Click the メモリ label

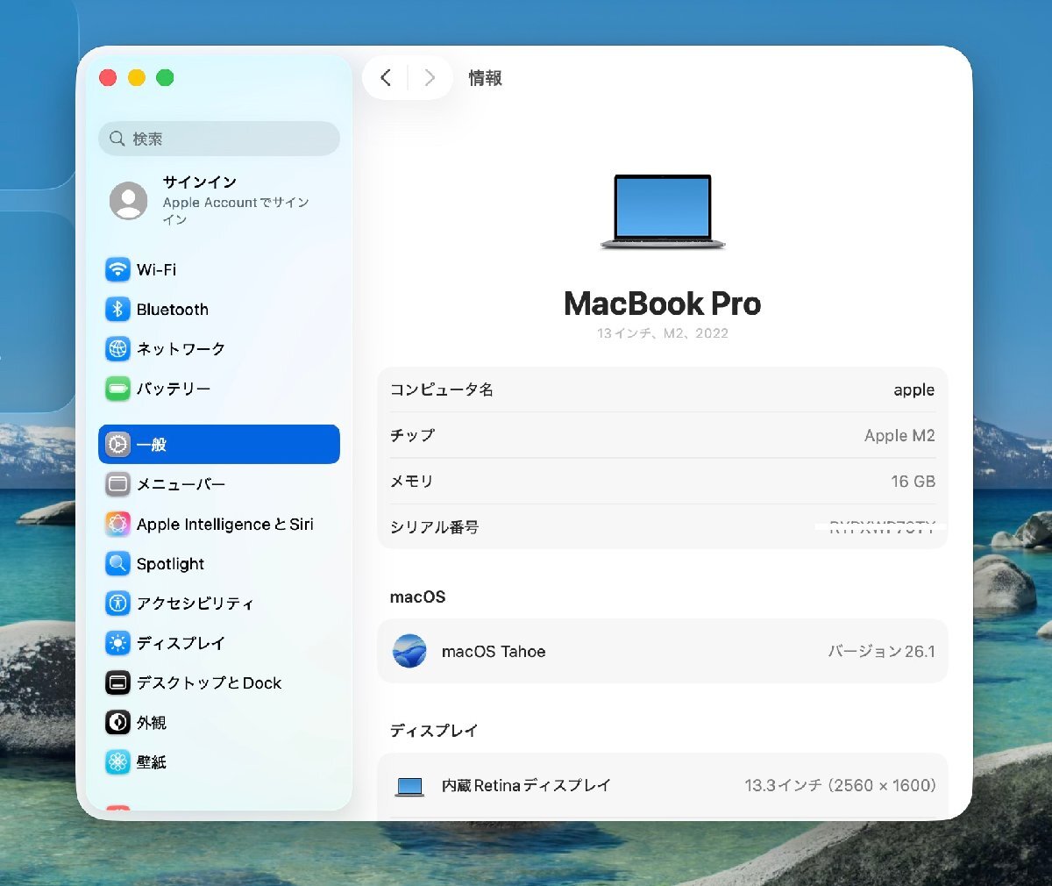tap(411, 481)
